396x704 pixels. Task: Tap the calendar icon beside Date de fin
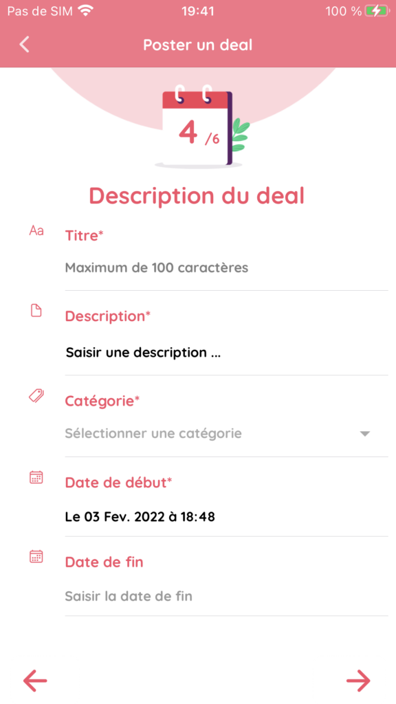coord(36,557)
